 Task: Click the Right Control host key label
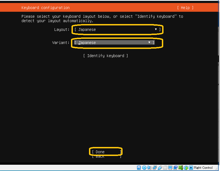coord(203,168)
